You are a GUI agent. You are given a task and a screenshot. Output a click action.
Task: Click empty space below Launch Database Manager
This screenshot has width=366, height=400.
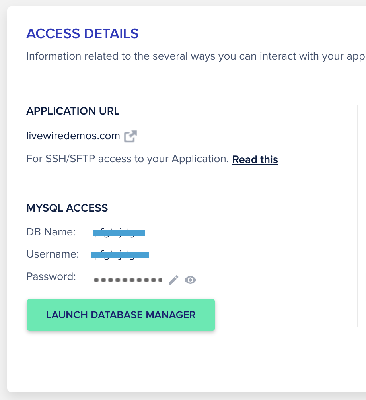click(x=121, y=362)
